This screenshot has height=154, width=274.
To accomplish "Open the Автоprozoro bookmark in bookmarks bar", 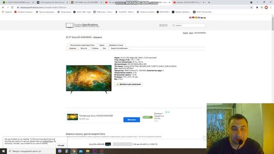I will pyautogui.click(x=64, y=12).
